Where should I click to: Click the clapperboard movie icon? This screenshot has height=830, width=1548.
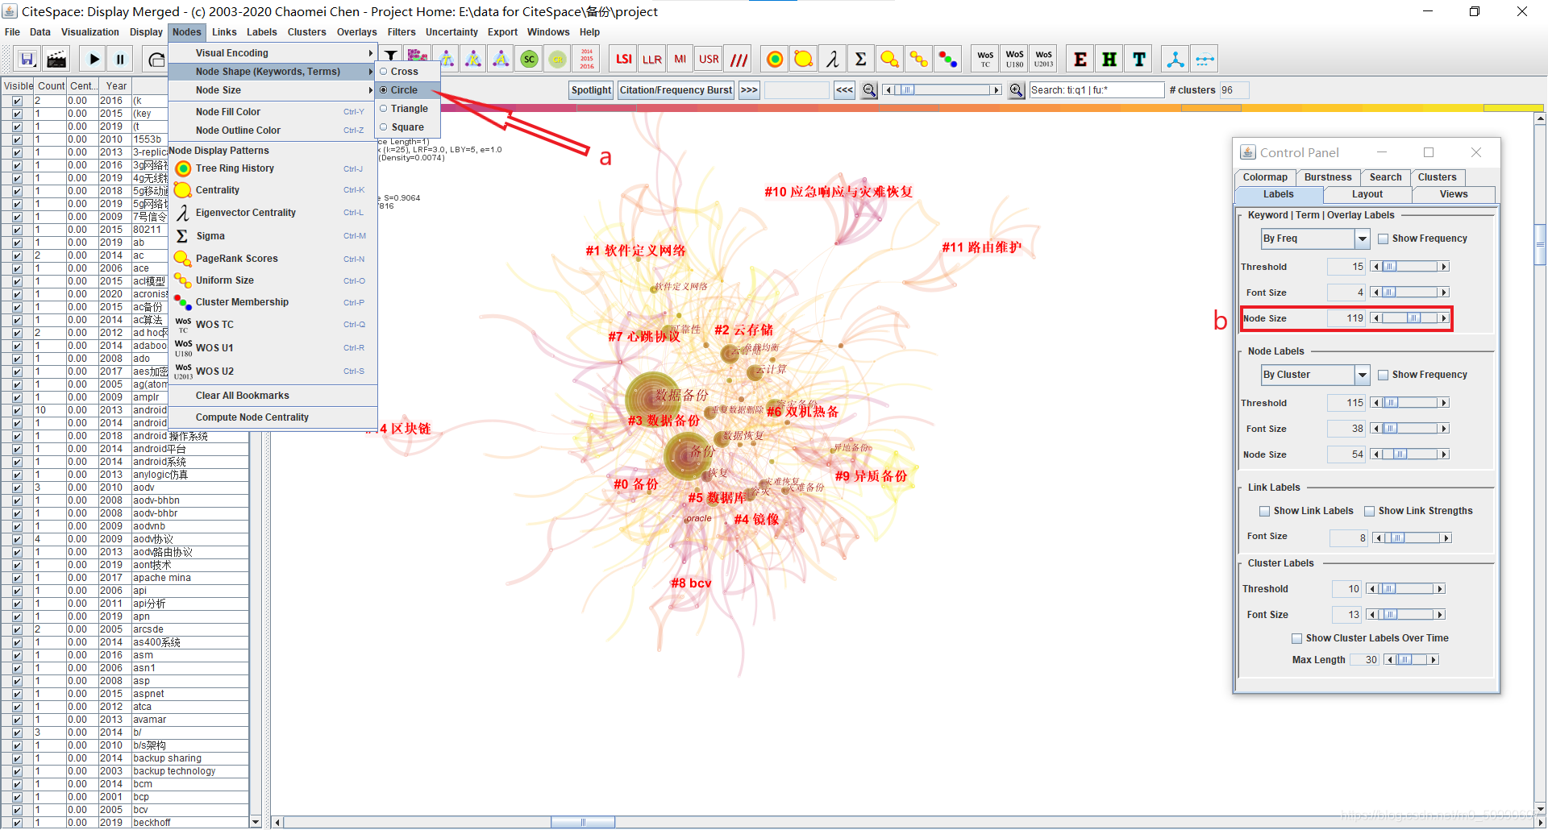[56, 59]
